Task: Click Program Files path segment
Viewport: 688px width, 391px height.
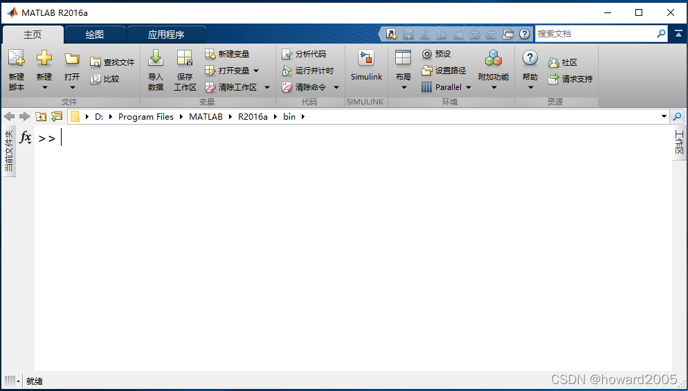Action: pyautogui.click(x=146, y=117)
